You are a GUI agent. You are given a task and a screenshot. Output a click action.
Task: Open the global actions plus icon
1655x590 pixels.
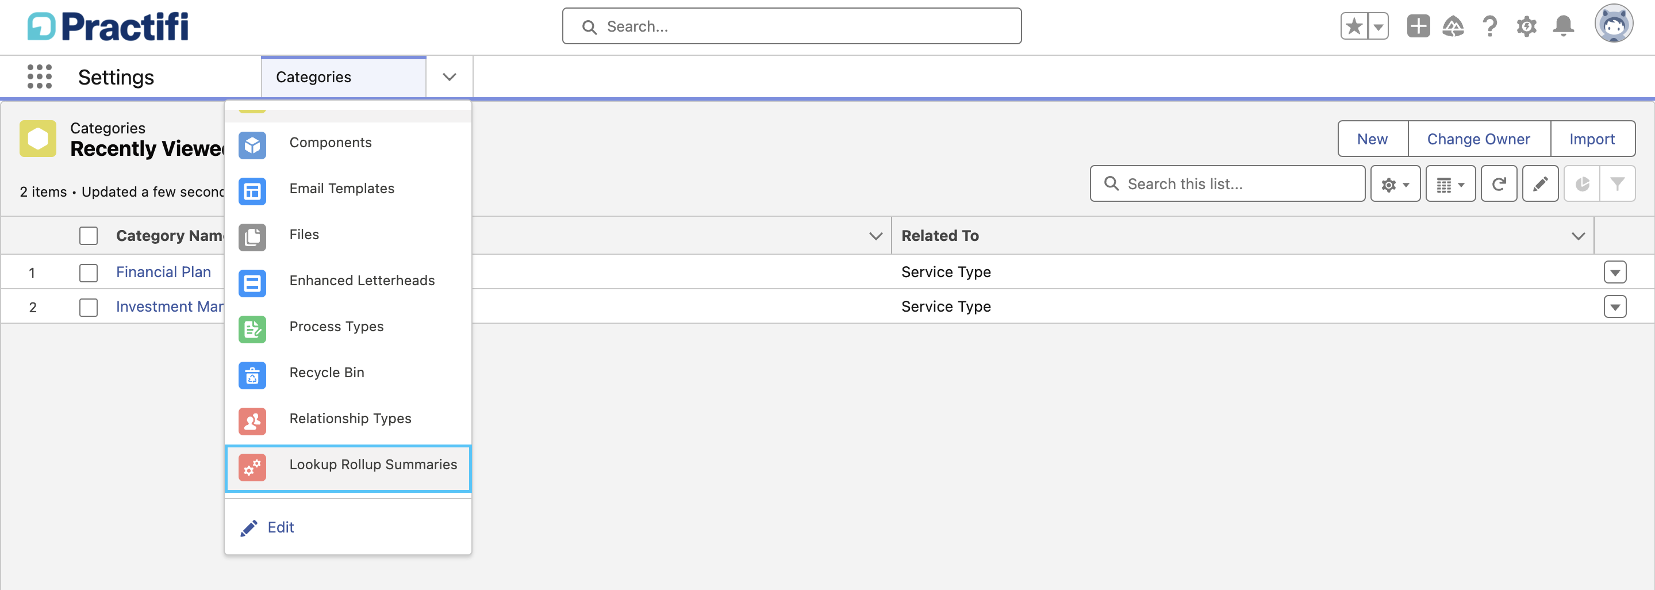tap(1418, 26)
